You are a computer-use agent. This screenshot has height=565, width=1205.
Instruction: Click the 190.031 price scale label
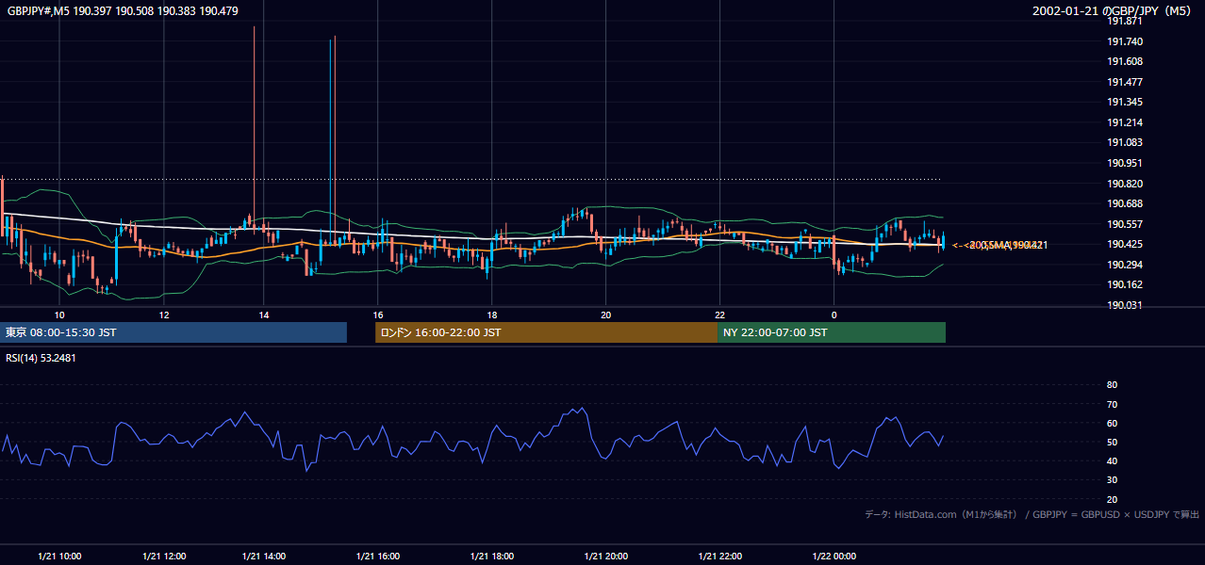click(1124, 305)
